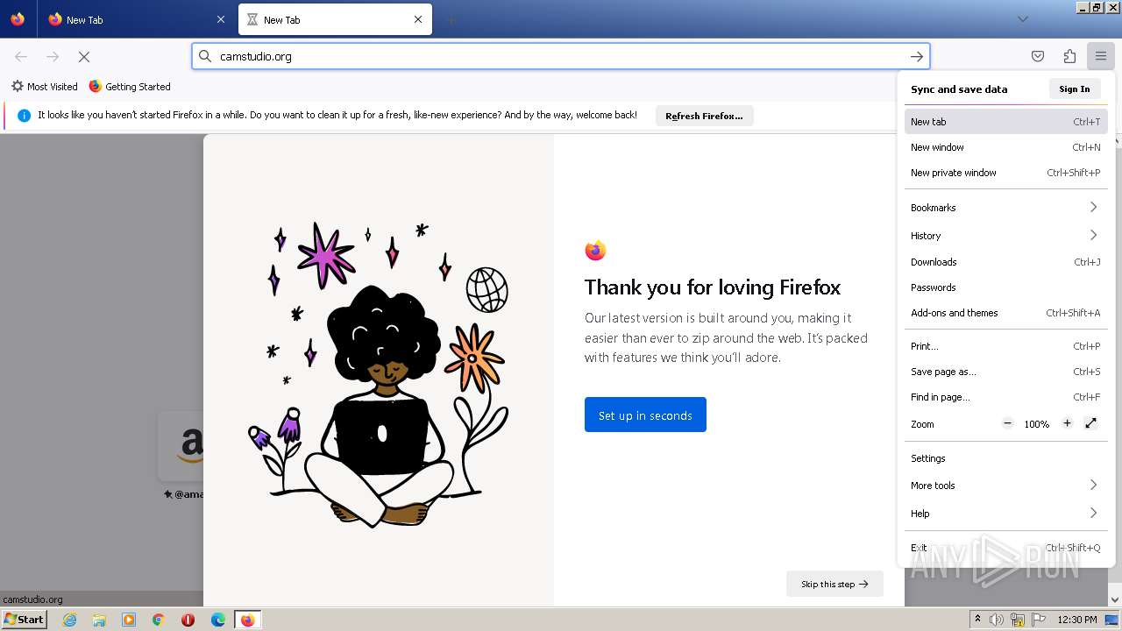Viewport: 1122px width, 631px height.
Task: Open Settings from the menu
Action: pyautogui.click(x=1005, y=458)
